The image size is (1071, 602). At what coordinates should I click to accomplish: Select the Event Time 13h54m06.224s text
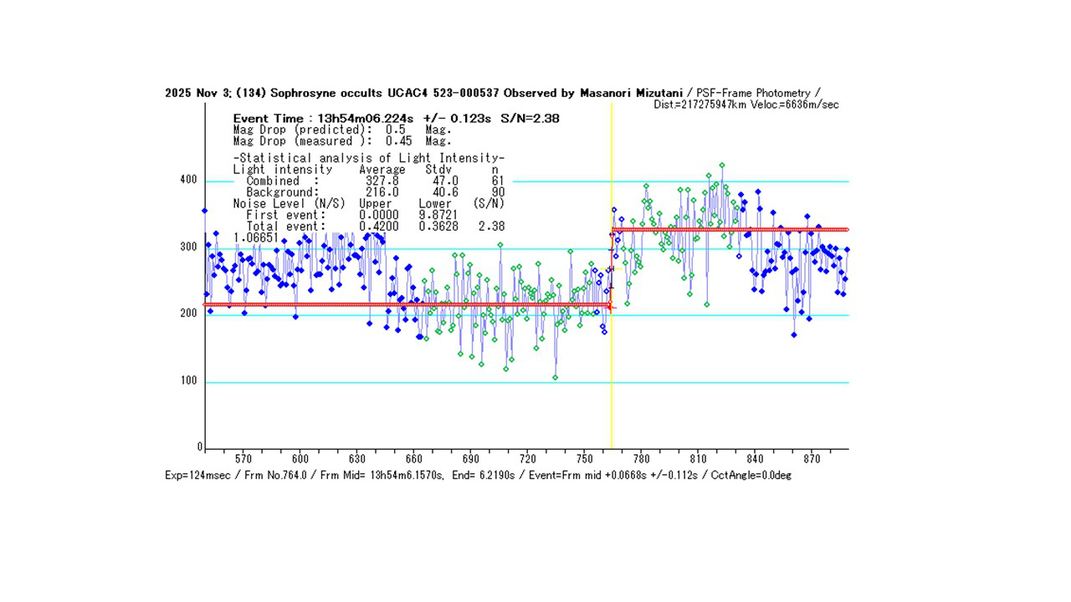tap(396, 119)
